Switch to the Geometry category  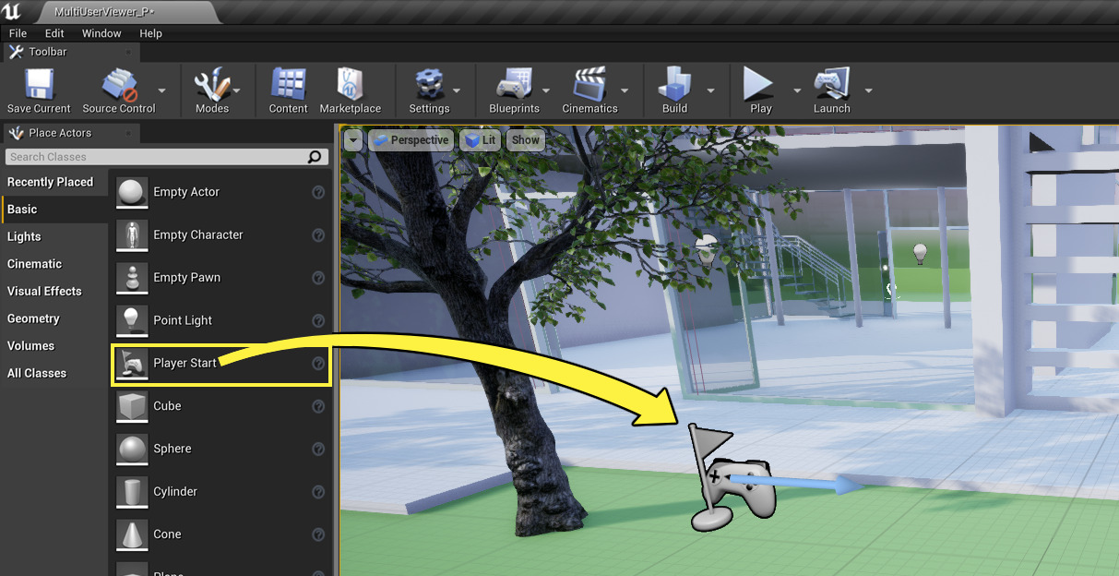pos(33,318)
